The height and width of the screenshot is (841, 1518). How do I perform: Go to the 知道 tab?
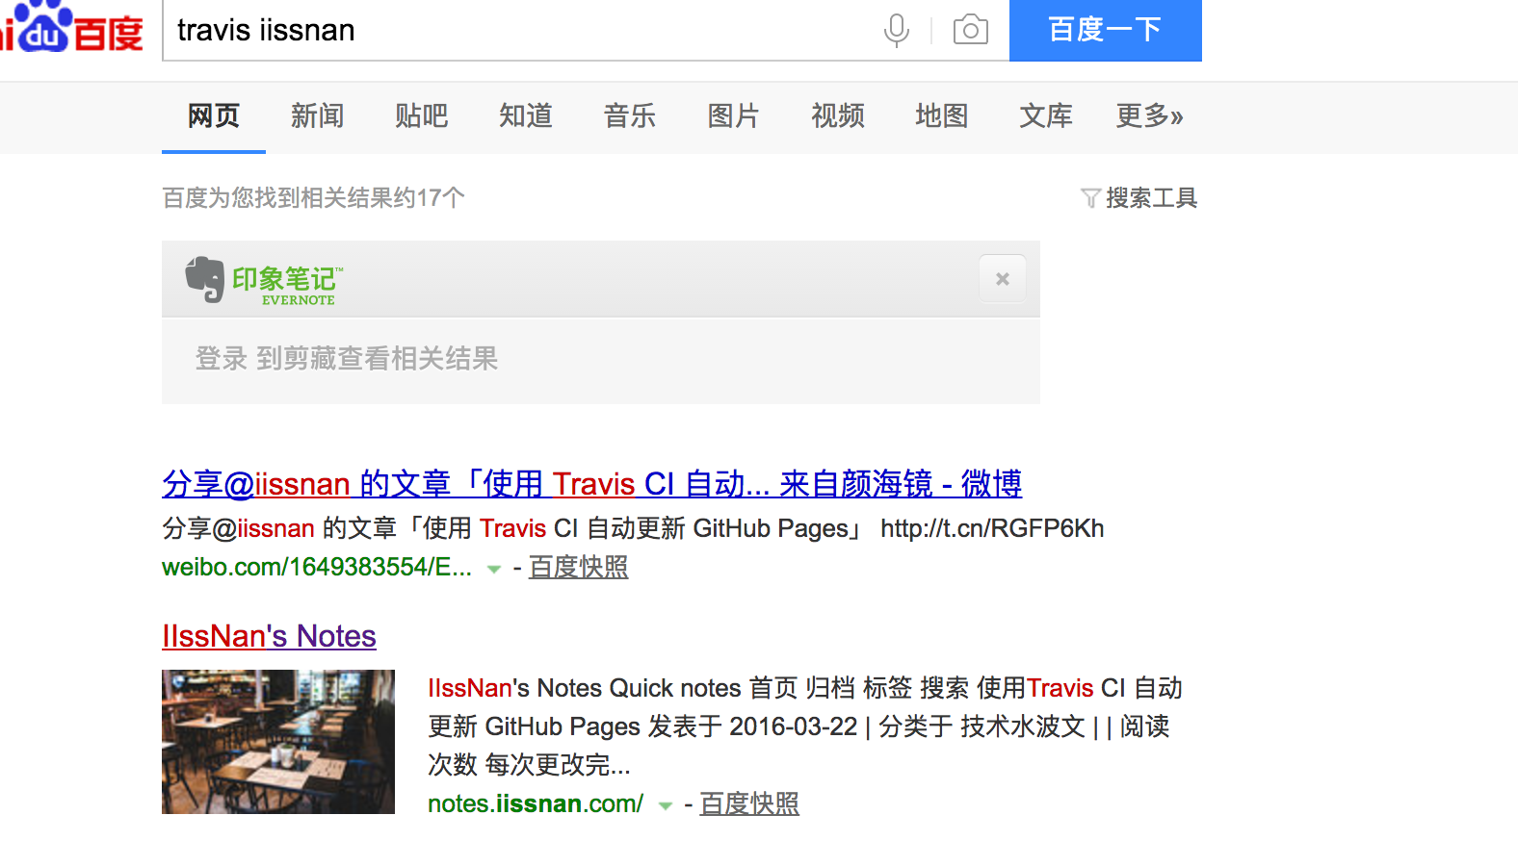[526, 116]
